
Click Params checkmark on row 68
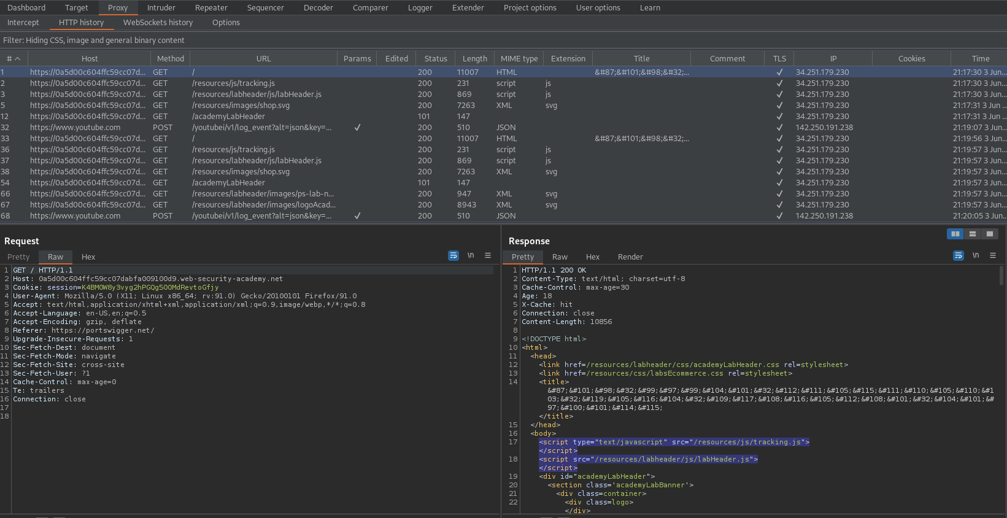click(x=357, y=216)
